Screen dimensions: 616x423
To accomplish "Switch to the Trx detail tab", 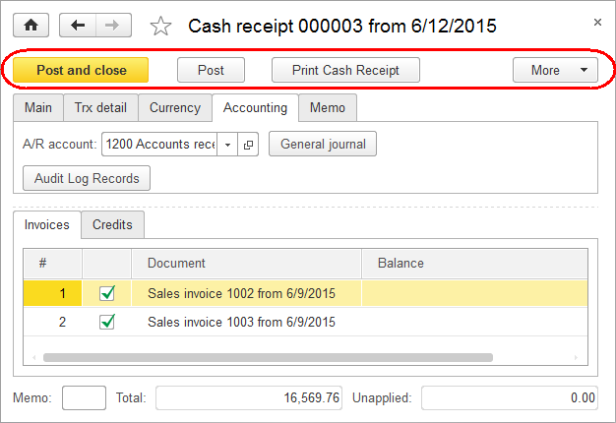I will [x=100, y=107].
